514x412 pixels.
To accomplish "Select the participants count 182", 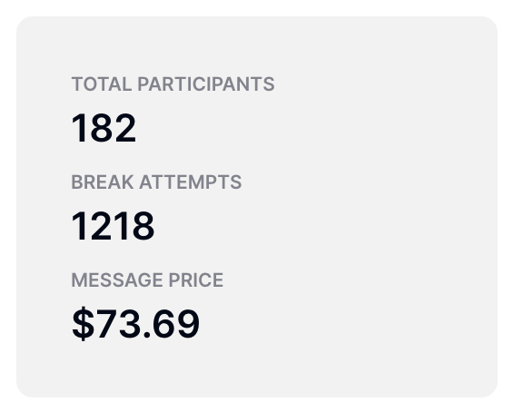I will [x=104, y=128].
